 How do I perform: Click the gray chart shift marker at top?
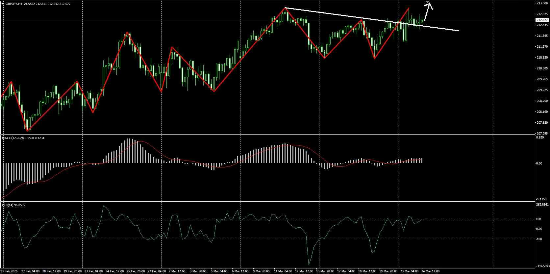coord(428,2)
